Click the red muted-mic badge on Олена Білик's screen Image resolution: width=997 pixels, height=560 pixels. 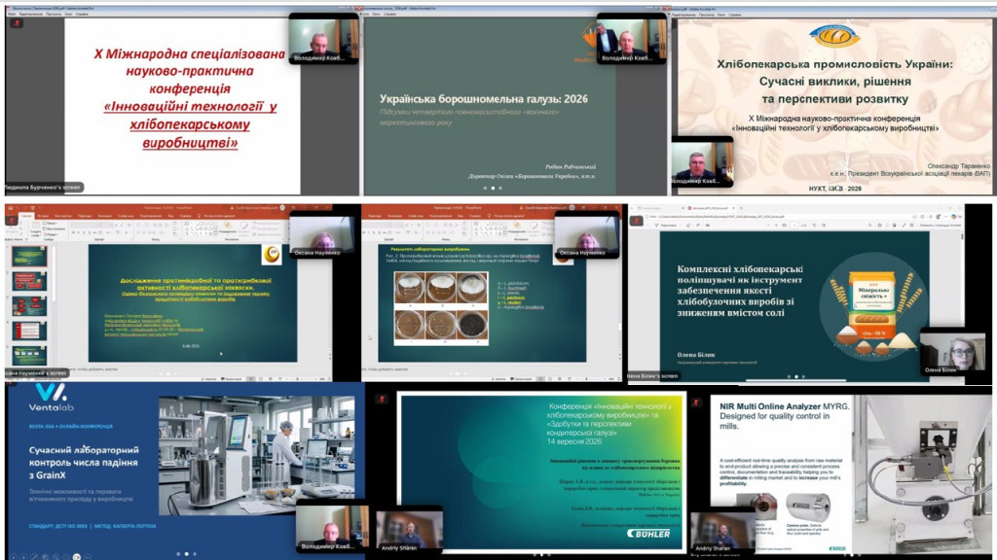click(636, 221)
